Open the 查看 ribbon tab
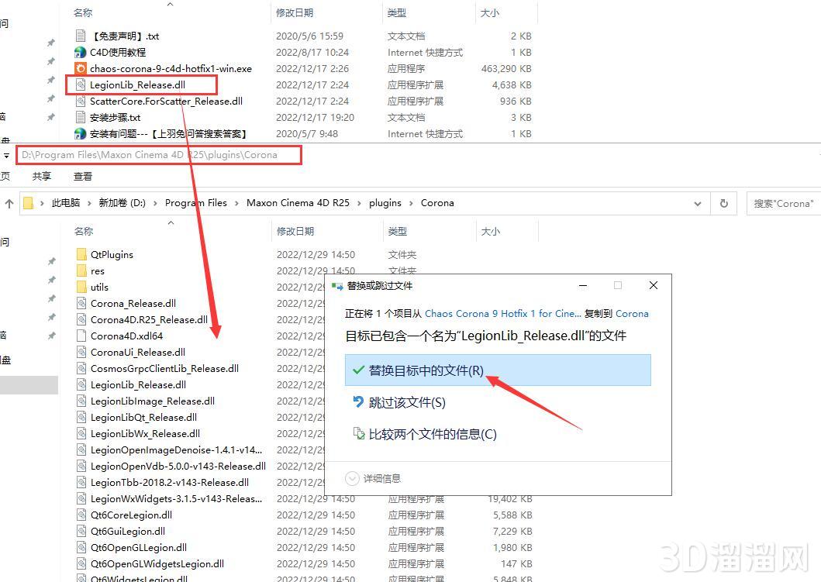821x582 pixels. pyautogui.click(x=82, y=177)
